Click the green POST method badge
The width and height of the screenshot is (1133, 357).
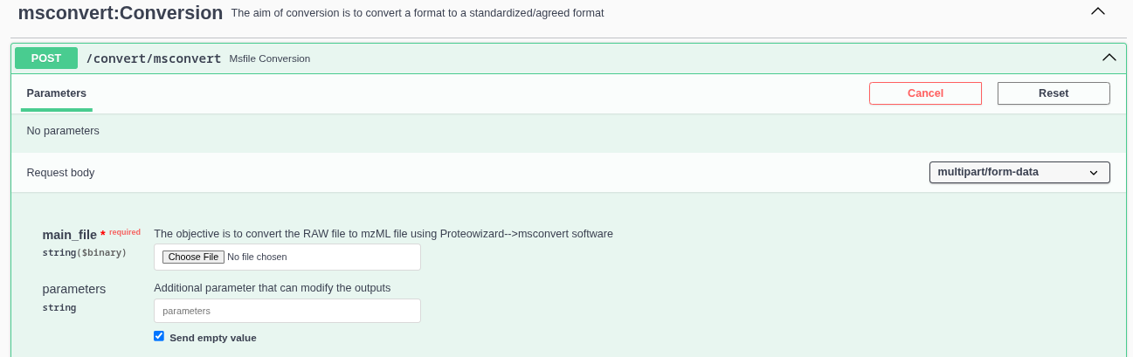[46, 58]
